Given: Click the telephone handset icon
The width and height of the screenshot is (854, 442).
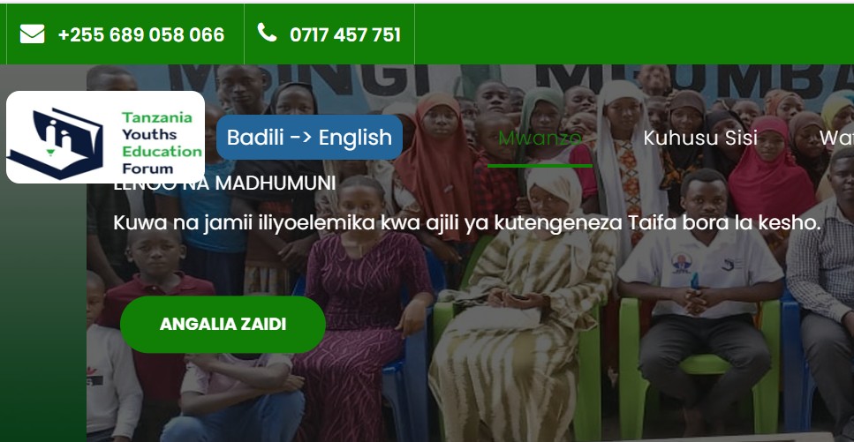Looking at the screenshot, I should tap(267, 33).
